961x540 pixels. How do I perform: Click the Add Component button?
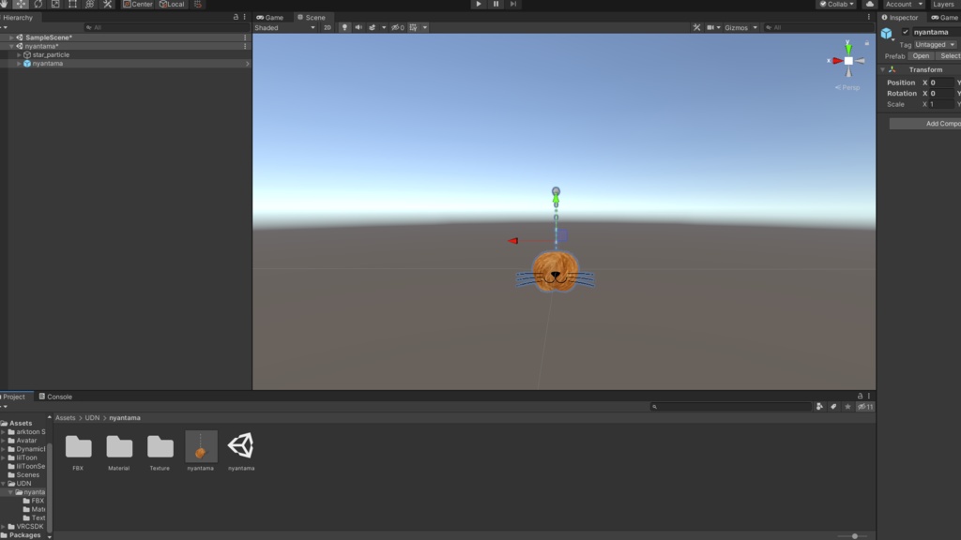[x=925, y=124]
